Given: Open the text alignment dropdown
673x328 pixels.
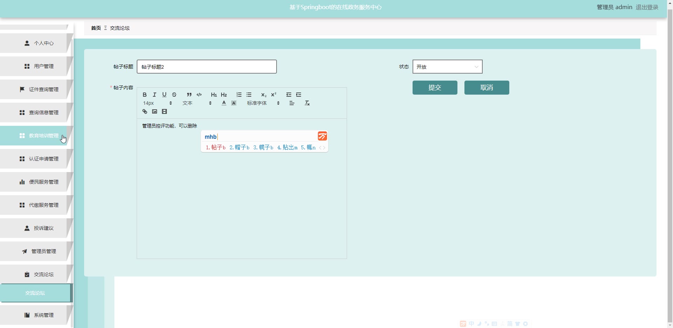Looking at the screenshot, I should click(x=292, y=103).
